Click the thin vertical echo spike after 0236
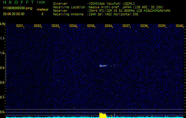Viewport: 186px width, 118px height. pos(115,65)
